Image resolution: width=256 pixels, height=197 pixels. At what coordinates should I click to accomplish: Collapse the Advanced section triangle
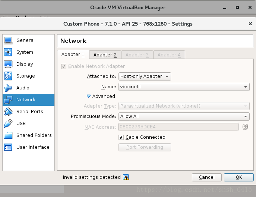coord(89,96)
